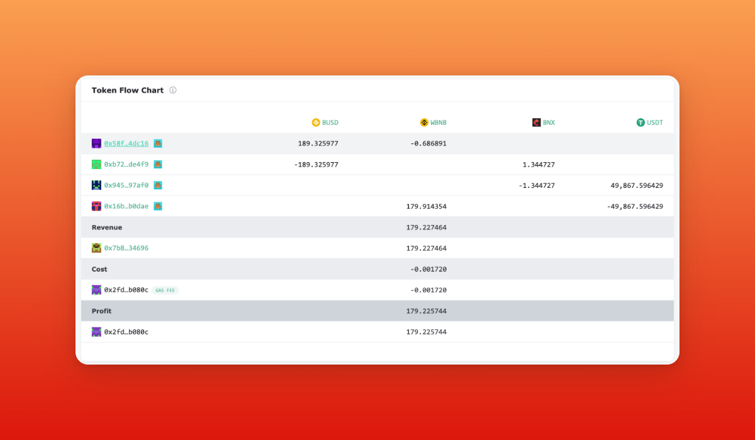The image size is (755, 440).
Task: Click the Cost row label
Action: click(x=99, y=269)
